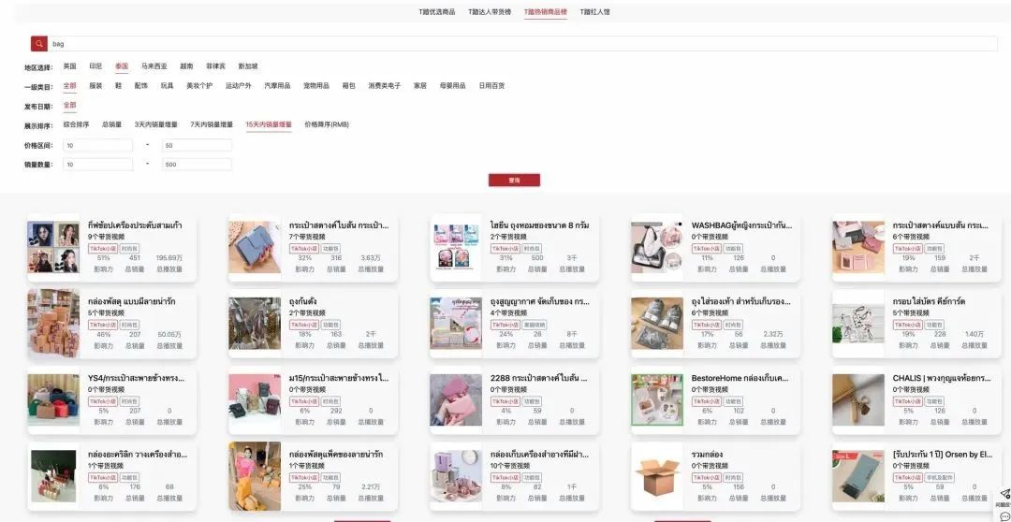Open the 问题反馈 paper-plane feedback icon
1011x522 pixels.
click(1004, 494)
